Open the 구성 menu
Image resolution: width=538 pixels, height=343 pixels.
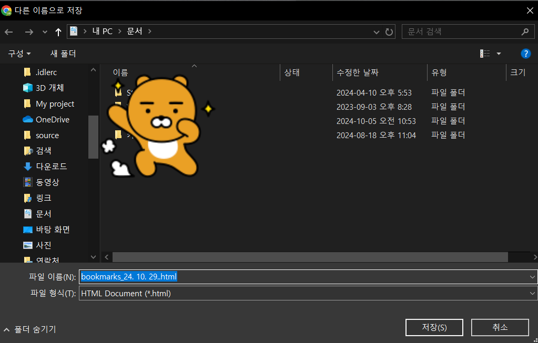(x=19, y=54)
